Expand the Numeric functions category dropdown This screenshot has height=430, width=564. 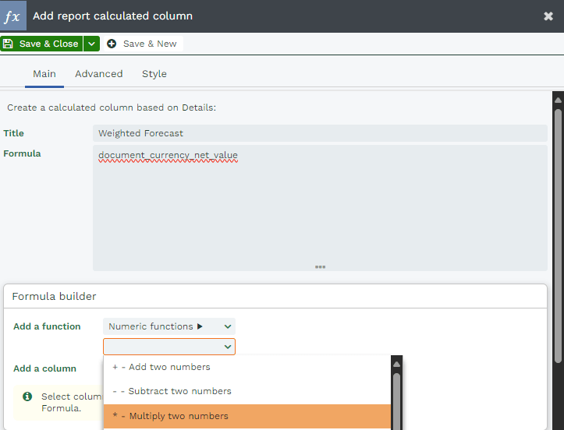pyautogui.click(x=169, y=326)
